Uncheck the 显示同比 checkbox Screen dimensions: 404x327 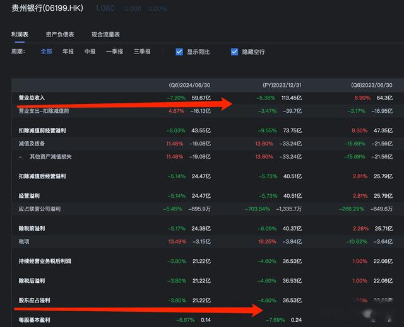179,52
